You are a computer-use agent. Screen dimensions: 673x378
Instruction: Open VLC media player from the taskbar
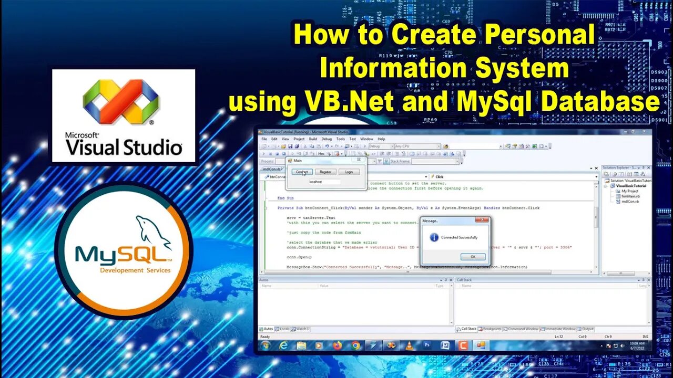pyautogui.click(x=410, y=346)
